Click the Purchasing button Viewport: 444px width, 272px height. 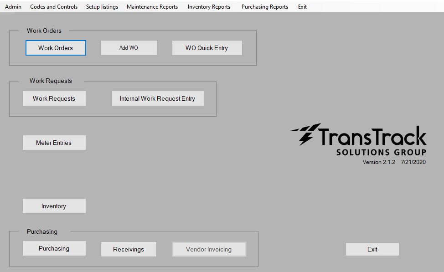(x=54, y=248)
